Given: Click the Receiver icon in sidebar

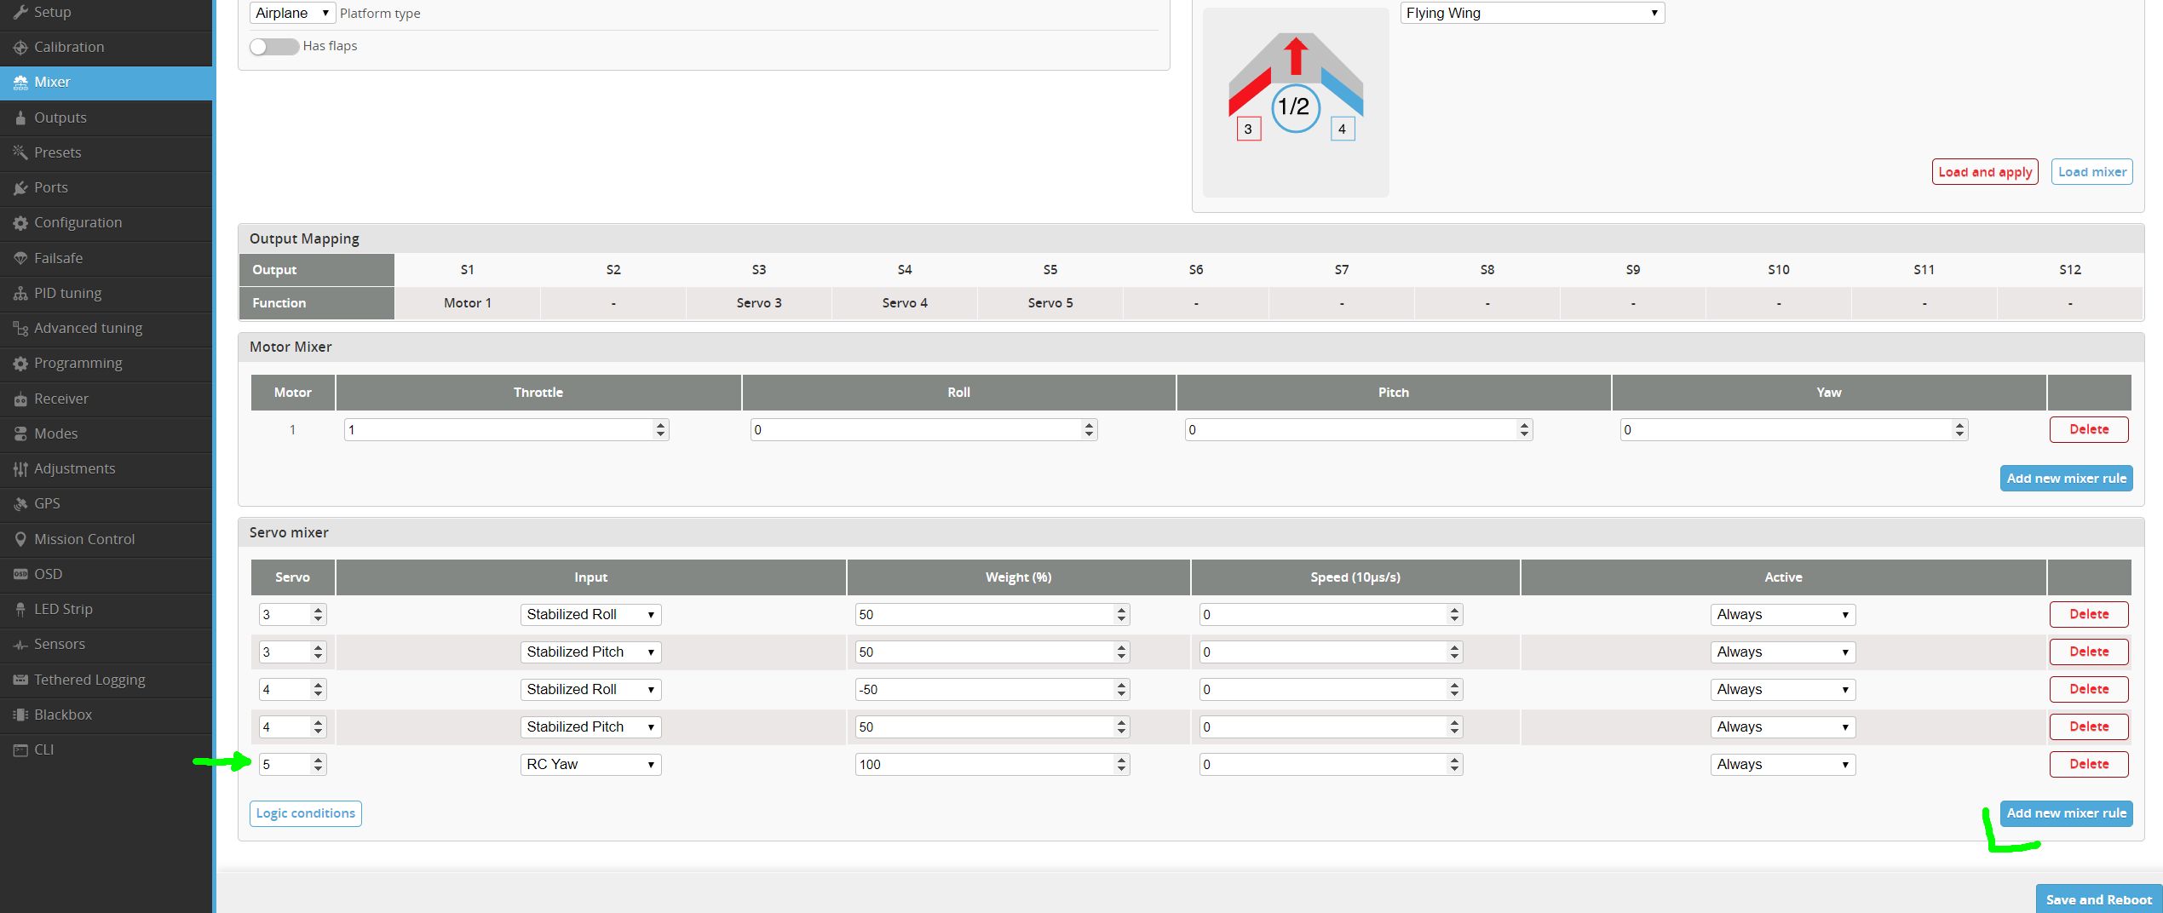Looking at the screenshot, I should click(x=20, y=399).
